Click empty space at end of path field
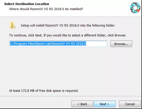Image resolution: width=142 pixels, height=109 pixels. 96,44
